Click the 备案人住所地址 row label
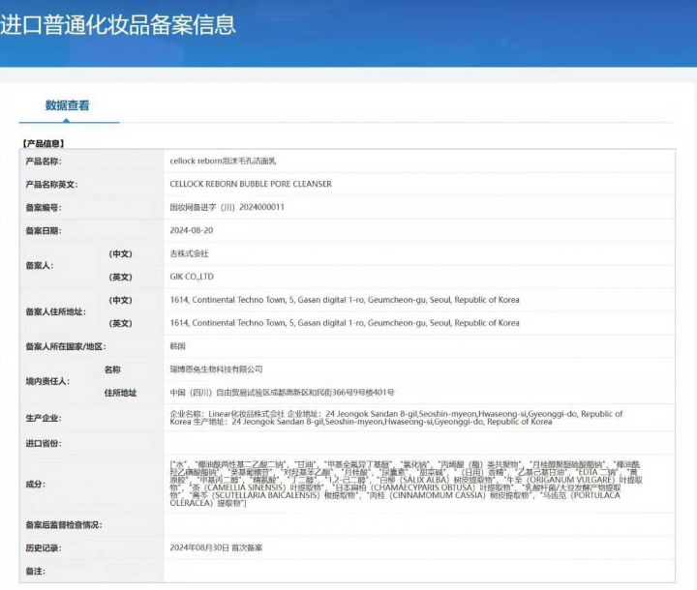The image size is (697, 590). coord(57,311)
